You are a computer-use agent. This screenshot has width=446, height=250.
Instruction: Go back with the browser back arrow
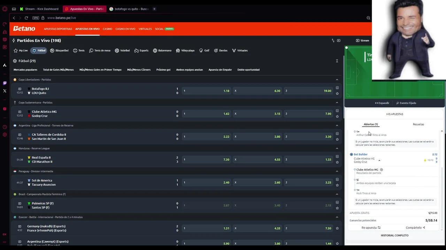14,18
